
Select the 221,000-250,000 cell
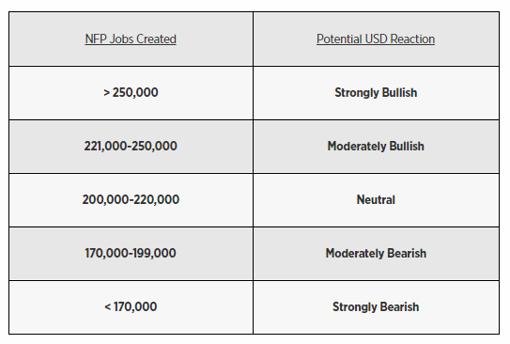(131, 147)
